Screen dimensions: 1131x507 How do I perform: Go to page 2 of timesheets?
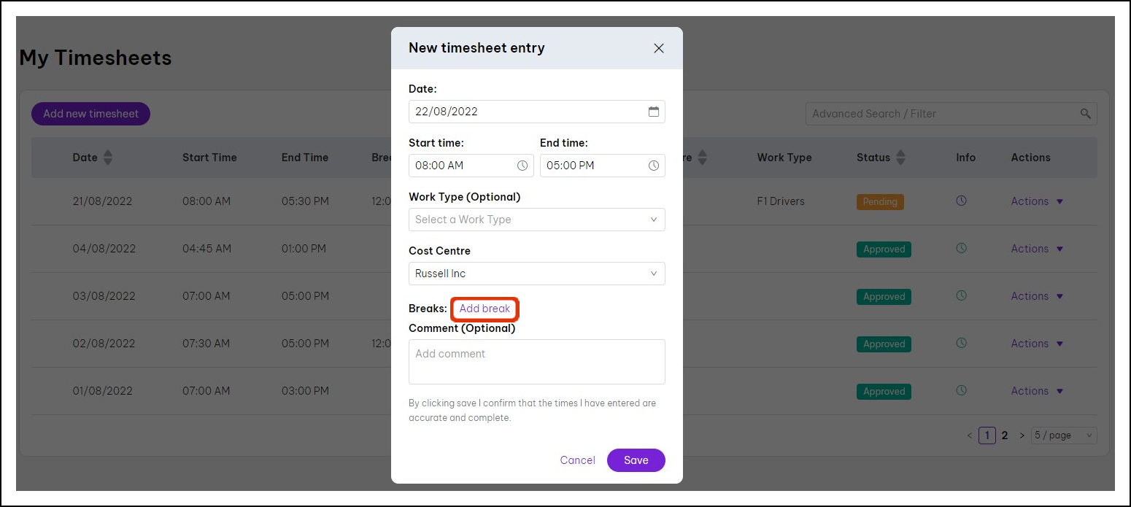coord(1005,436)
